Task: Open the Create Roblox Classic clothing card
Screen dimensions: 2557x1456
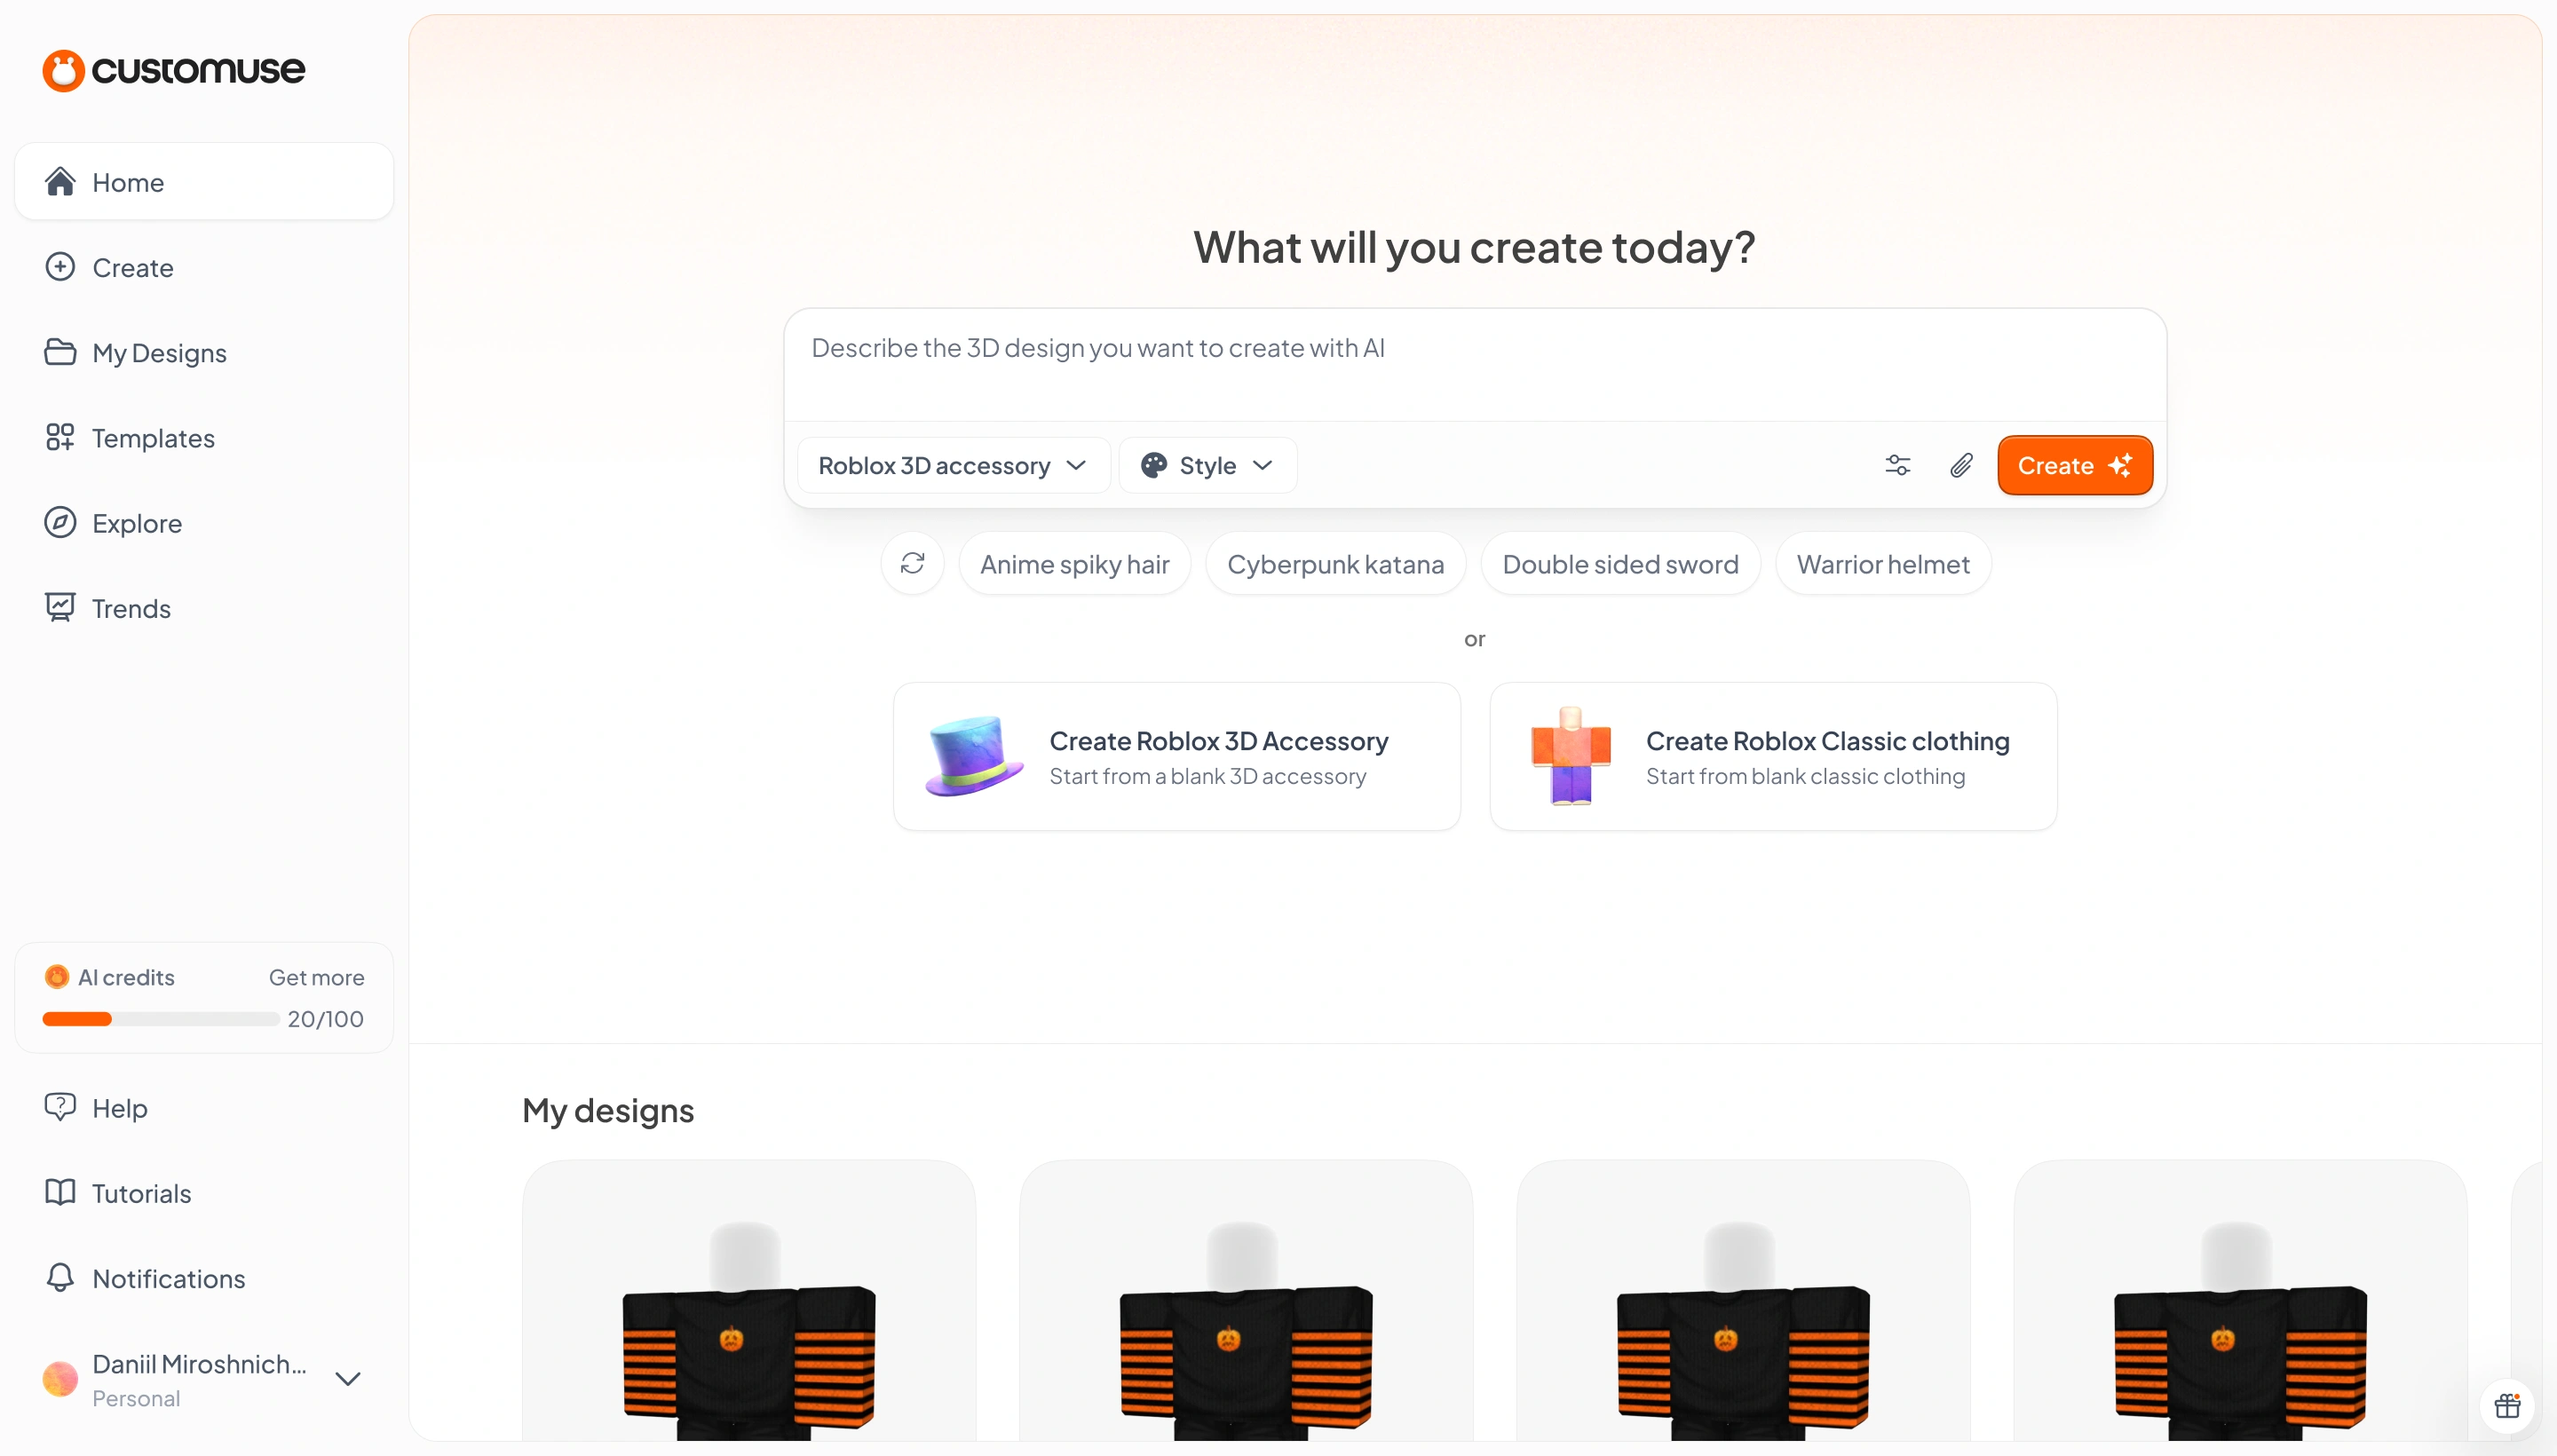Action: pyautogui.click(x=1772, y=756)
